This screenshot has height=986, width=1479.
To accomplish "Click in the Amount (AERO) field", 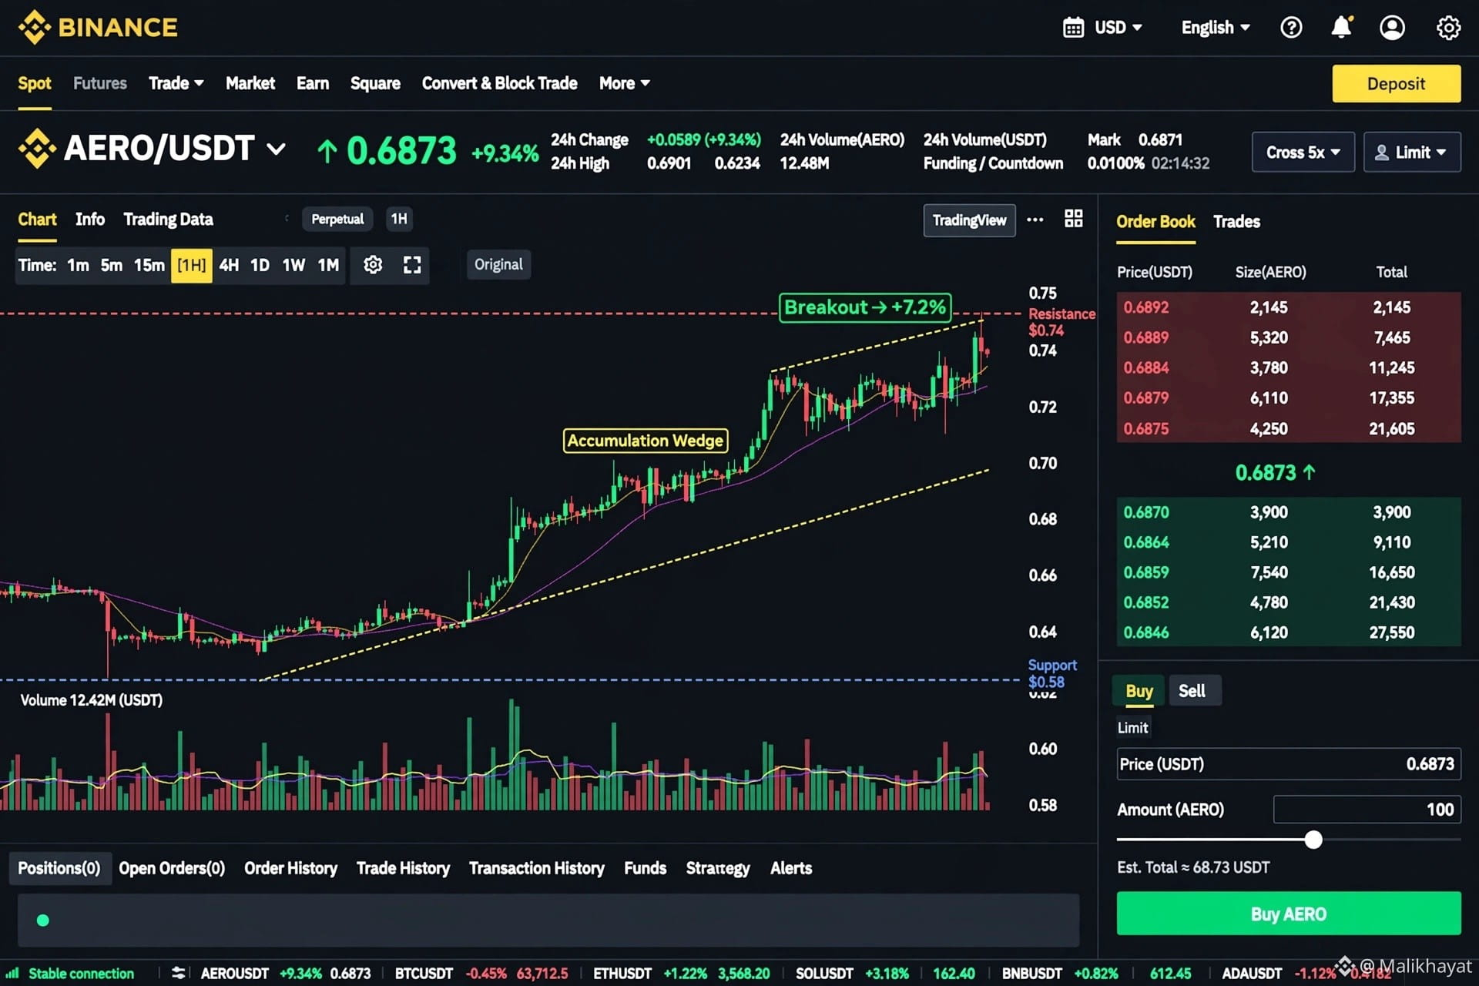I will tap(1367, 810).
